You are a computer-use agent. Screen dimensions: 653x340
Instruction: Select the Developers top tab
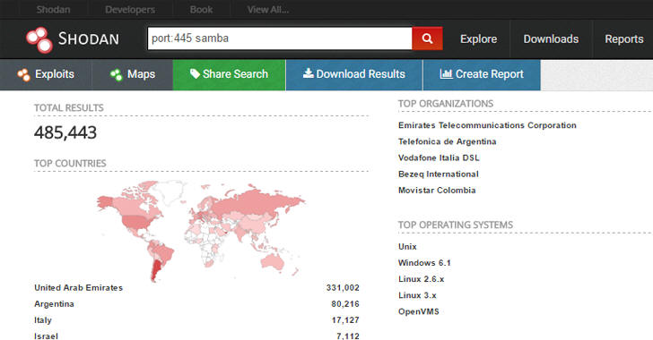click(130, 10)
